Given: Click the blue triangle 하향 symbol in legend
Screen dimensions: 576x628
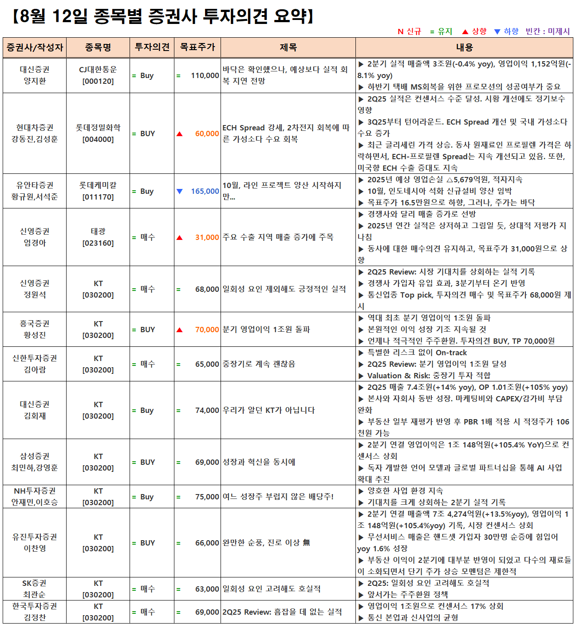Looking at the screenshot, I should [x=497, y=31].
